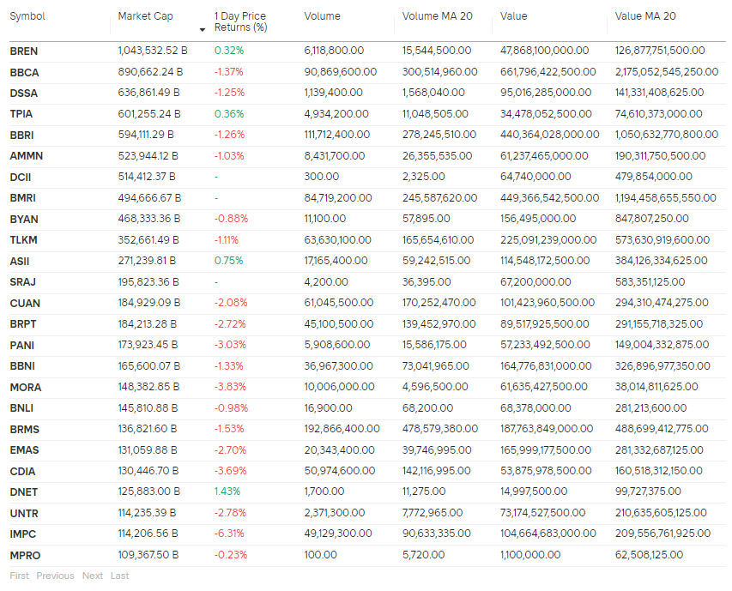Sort by the Value column header
732x591 pixels.
pos(513,16)
